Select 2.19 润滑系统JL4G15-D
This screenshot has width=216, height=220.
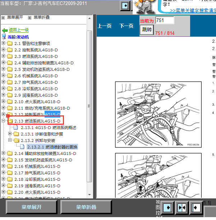[37, 186]
